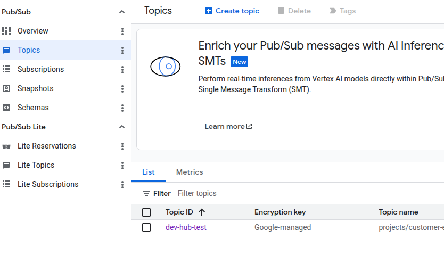The width and height of the screenshot is (444, 263).
Task: Click the tag icon beside Tags
Action: [x=333, y=11]
